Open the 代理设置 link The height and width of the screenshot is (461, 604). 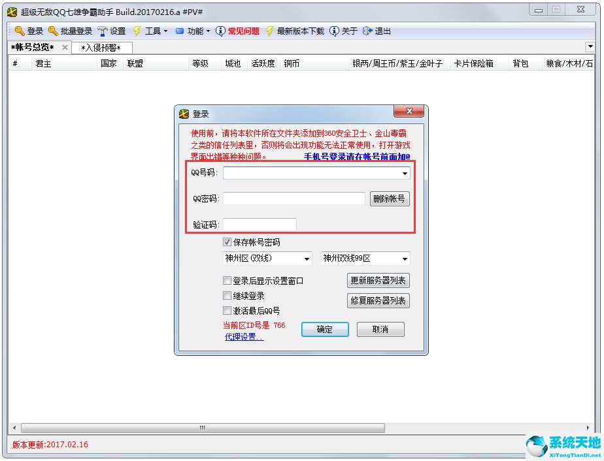pyautogui.click(x=244, y=337)
